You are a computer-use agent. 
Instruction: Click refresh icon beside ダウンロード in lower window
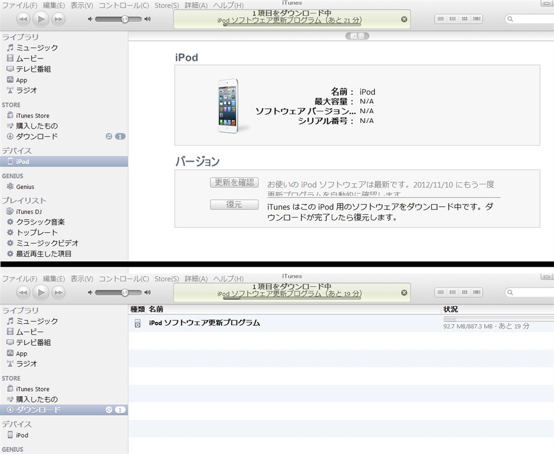pos(109,410)
